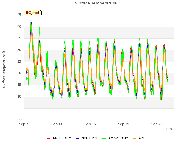Click the 45 y-axis tick label
The height and width of the screenshot is (144, 192).
pos(19,15)
